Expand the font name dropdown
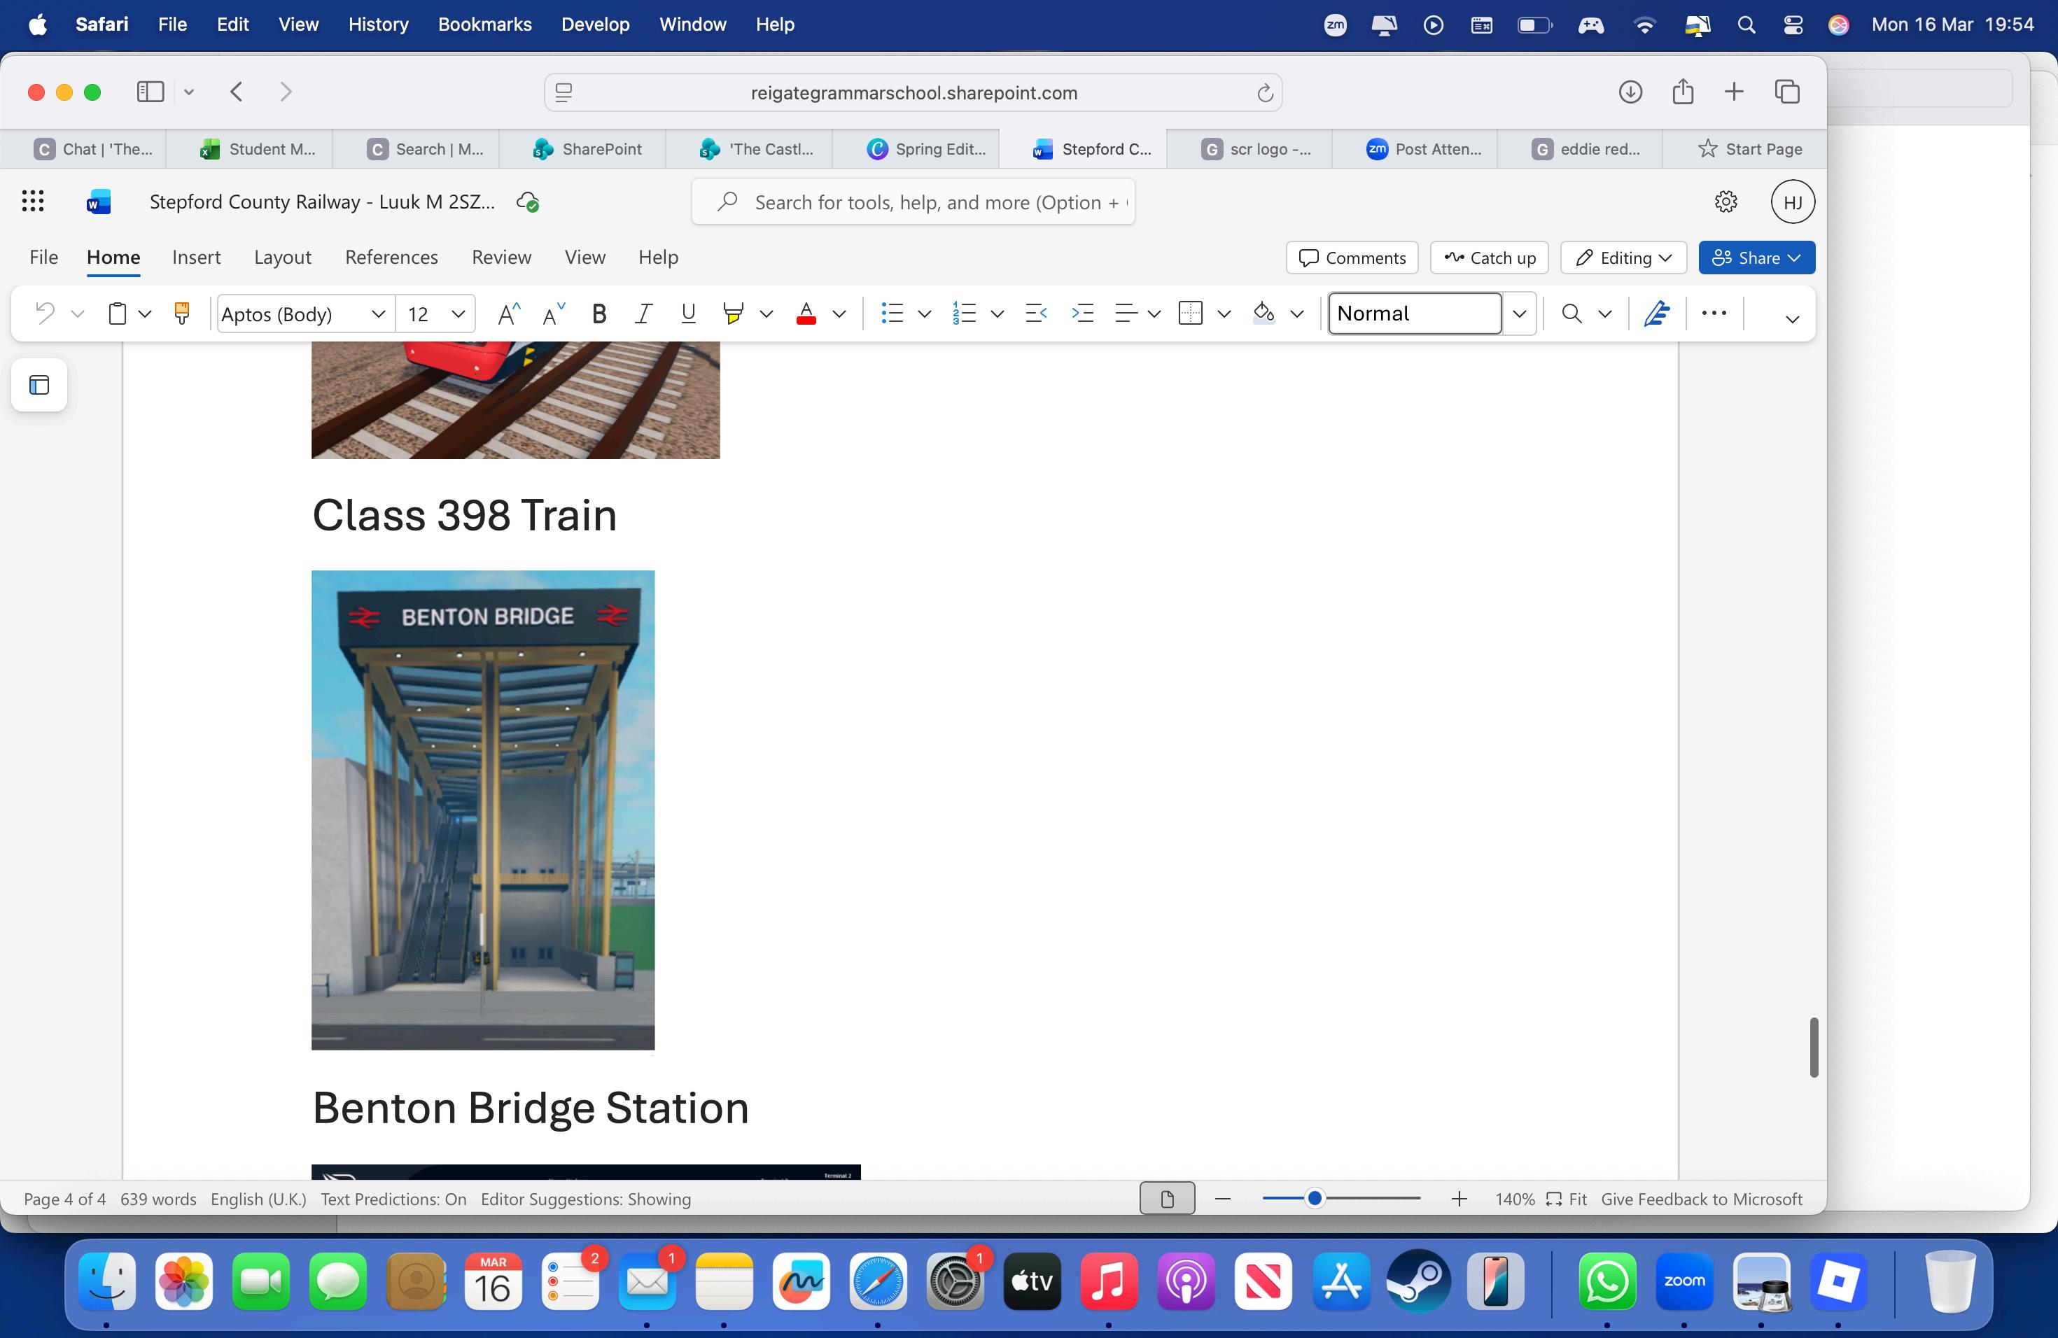The image size is (2058, 1338). tap(378, 314)
